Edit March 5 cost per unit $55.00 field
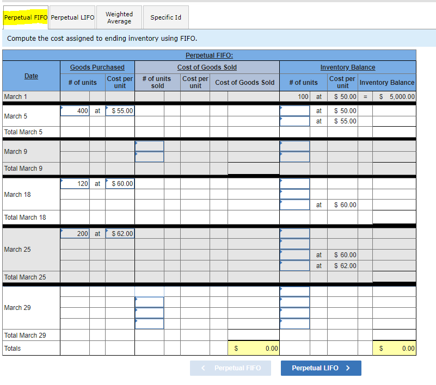The height and width of the screenshot is (385, 436). coord(120,110)
